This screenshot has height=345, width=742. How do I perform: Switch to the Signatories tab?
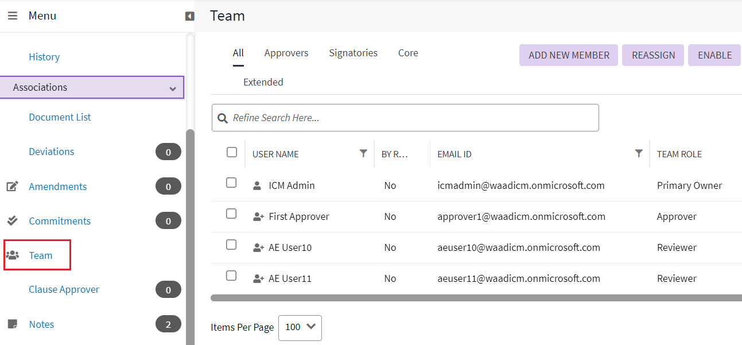353,53
